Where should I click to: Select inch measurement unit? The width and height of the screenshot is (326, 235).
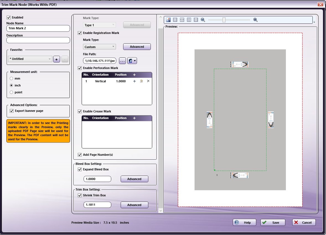[x=11, y=85]
